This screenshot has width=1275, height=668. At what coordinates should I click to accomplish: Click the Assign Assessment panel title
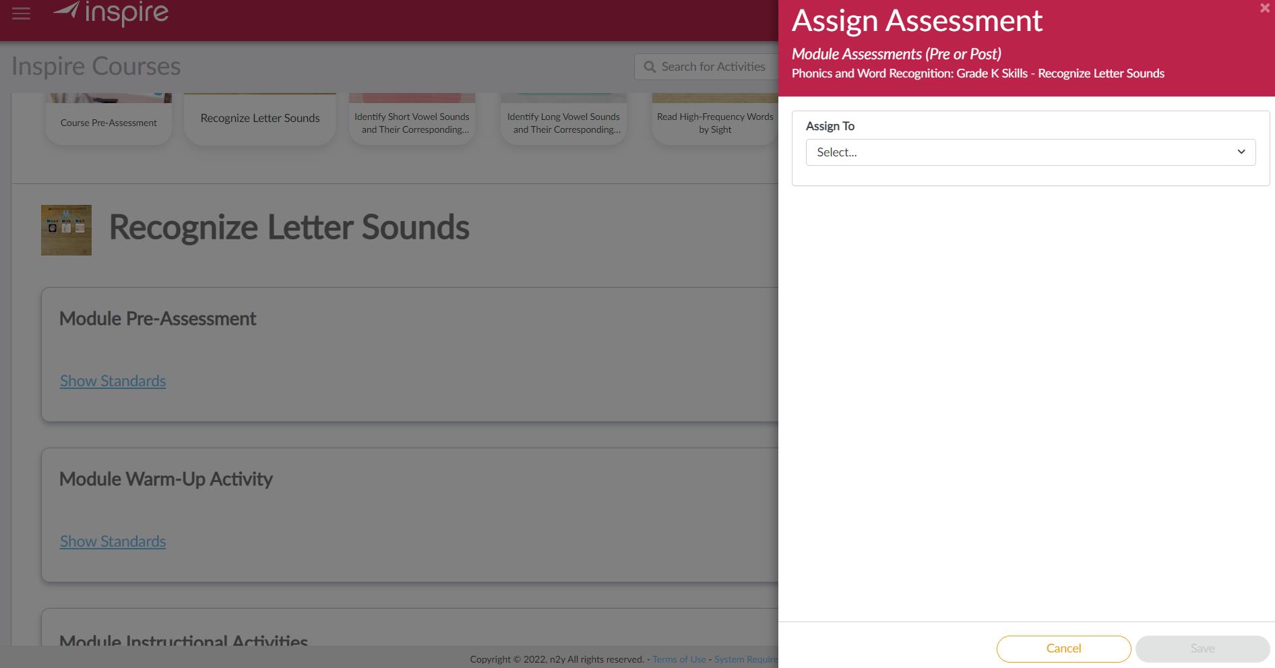point(917,20)
